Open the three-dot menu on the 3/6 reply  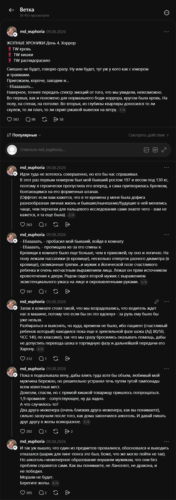(x=166, y=234)
